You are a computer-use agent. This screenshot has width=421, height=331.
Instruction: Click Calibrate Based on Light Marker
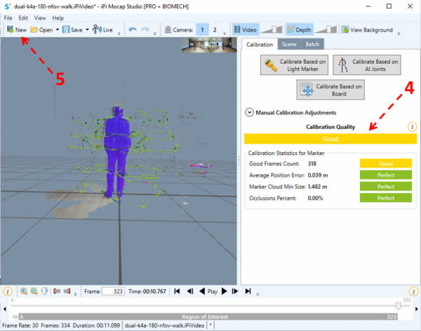point(294,65)
